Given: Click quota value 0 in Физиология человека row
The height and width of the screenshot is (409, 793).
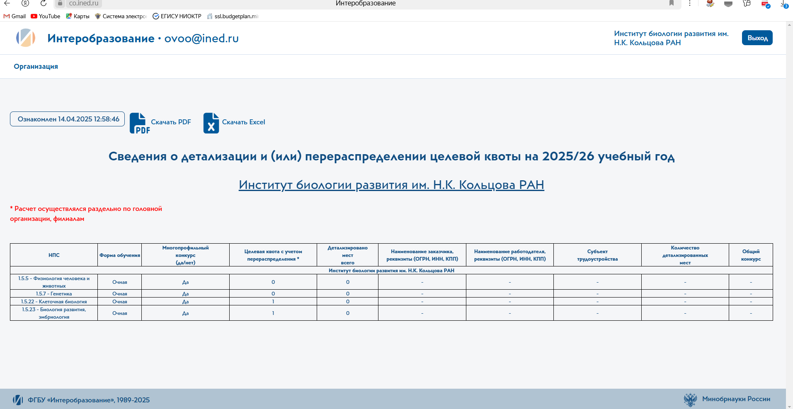Looking at the screenshot, I should [273, 282].
